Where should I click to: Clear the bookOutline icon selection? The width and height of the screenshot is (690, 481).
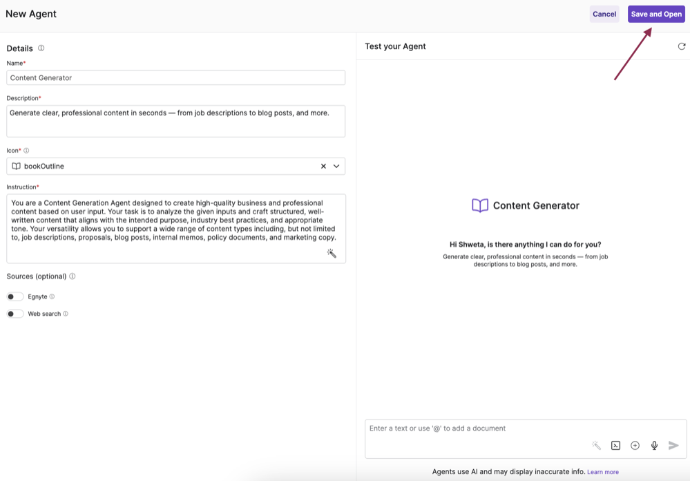pos(323,167)
